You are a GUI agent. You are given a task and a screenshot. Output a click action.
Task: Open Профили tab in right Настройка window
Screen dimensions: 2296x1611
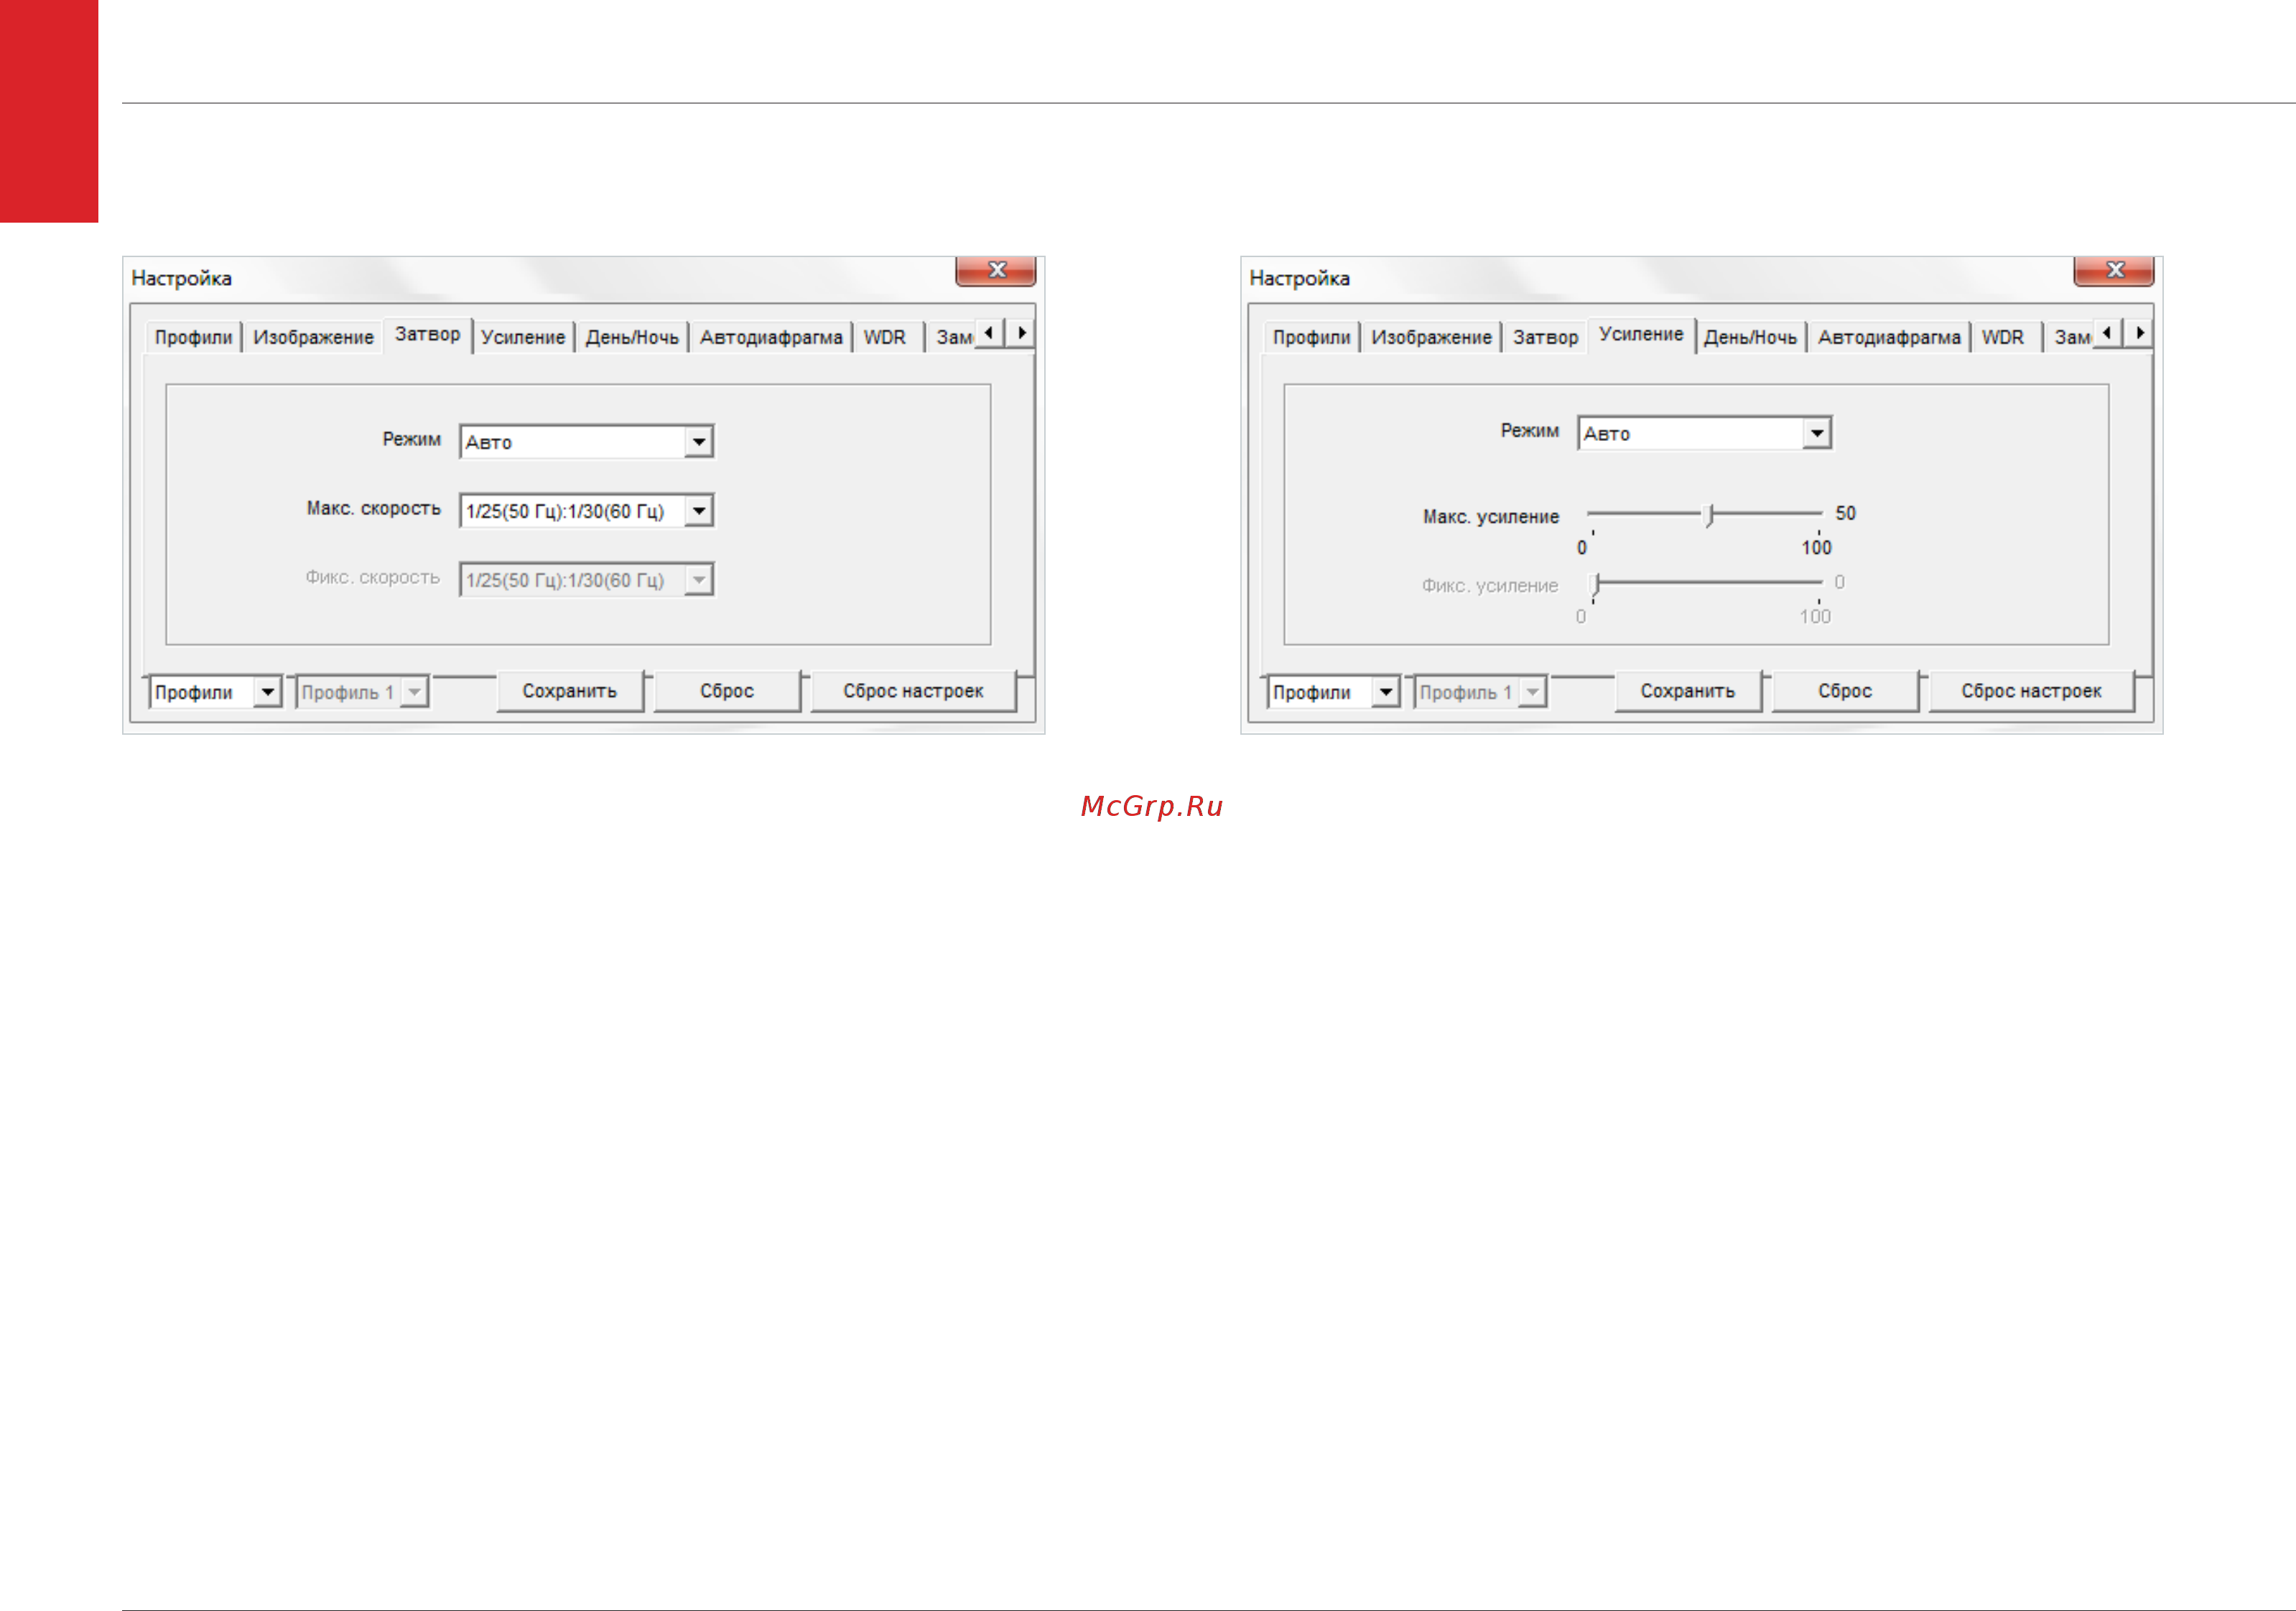(x=1311, y=338)
